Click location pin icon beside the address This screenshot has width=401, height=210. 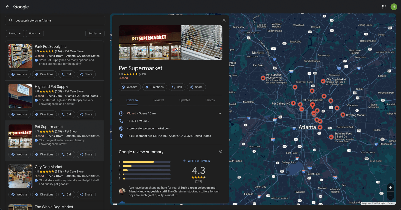click(x=121, y=136)
